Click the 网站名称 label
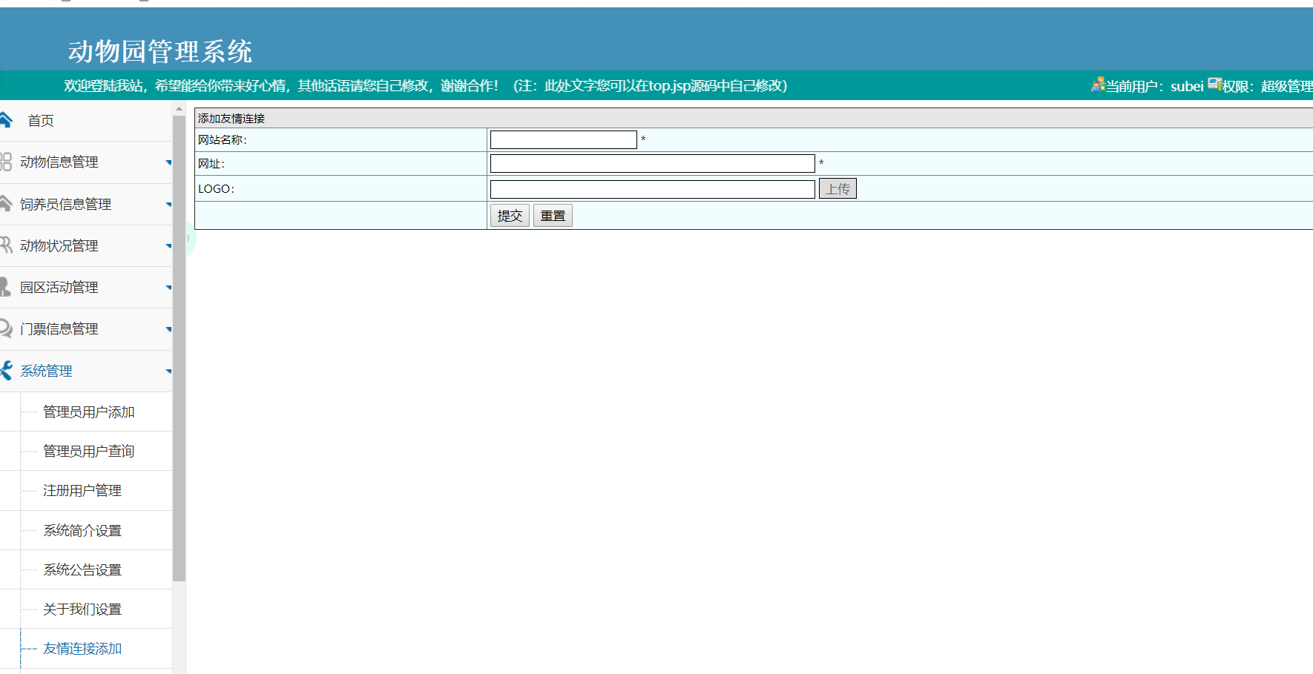 (223, 139)
